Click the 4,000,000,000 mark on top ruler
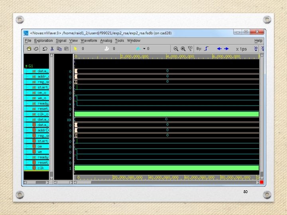287x215 pixels. (x=180, y=57)
